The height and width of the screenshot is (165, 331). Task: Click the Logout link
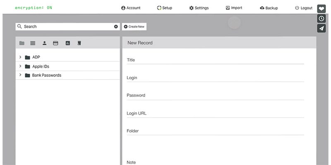(x=304, y=8)
